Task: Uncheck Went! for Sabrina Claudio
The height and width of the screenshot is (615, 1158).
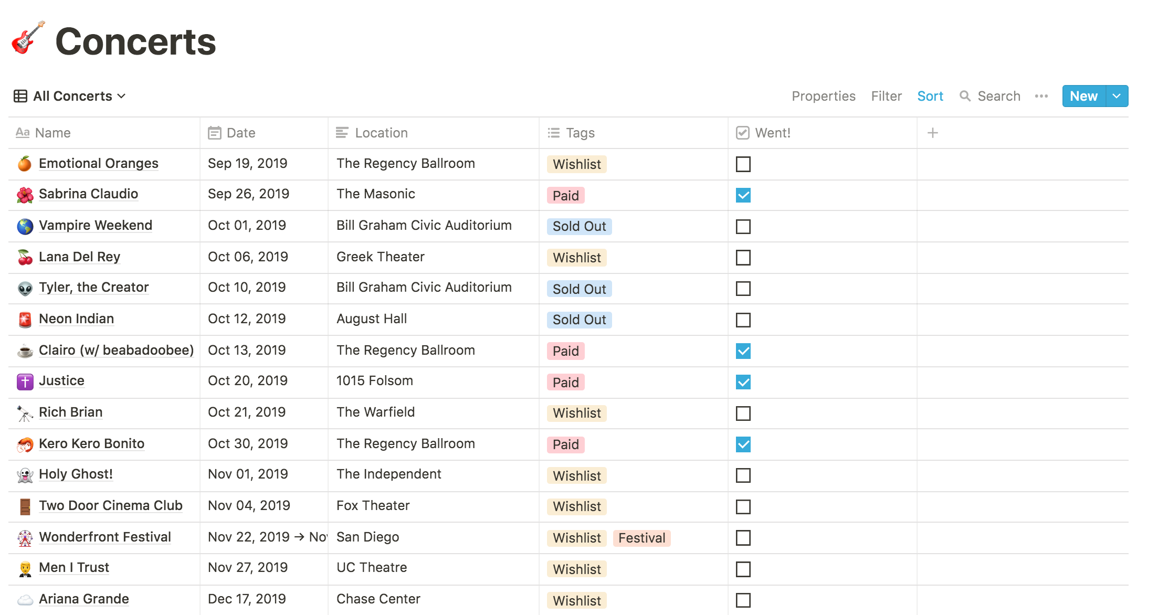Action: point(743,195)
